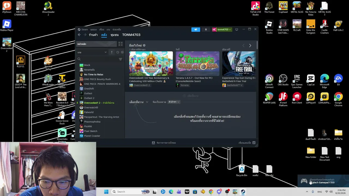This screenshot has width=349, height=196.
Task: Open Discord from the taskbar
Action: pyautogui.click(x=219, y=192)
